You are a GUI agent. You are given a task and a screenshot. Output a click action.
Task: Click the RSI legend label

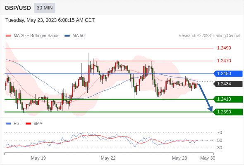17,124
